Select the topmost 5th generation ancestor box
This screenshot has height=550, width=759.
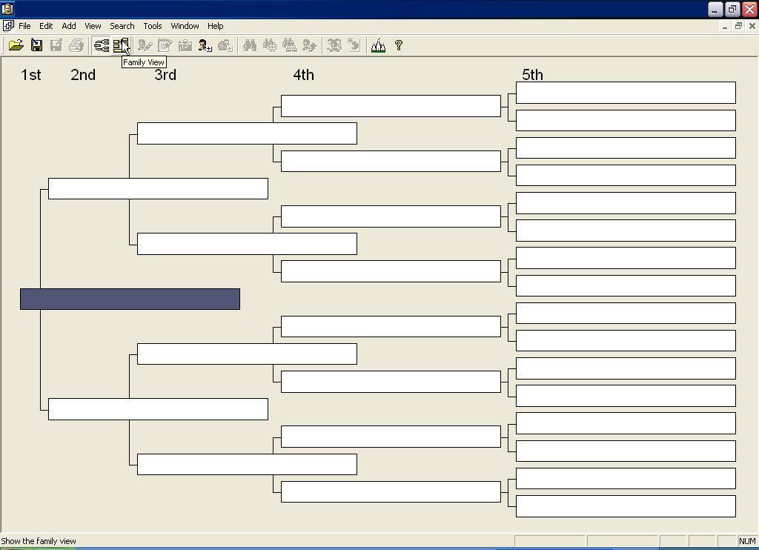pos(625,92)
